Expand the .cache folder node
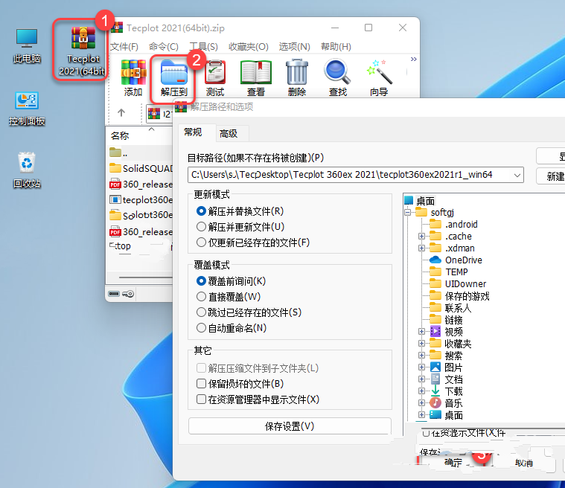 421,237
